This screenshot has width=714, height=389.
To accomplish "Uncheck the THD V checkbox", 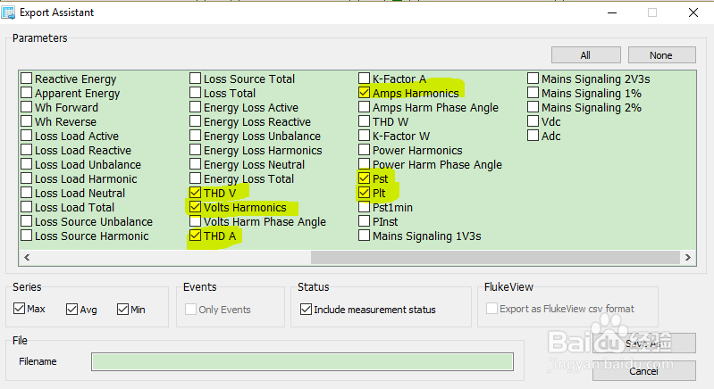I will [x=196, y=194].
